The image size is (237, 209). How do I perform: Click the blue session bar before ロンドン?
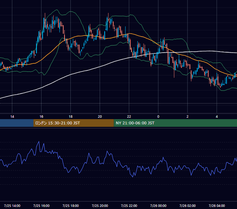17,123
